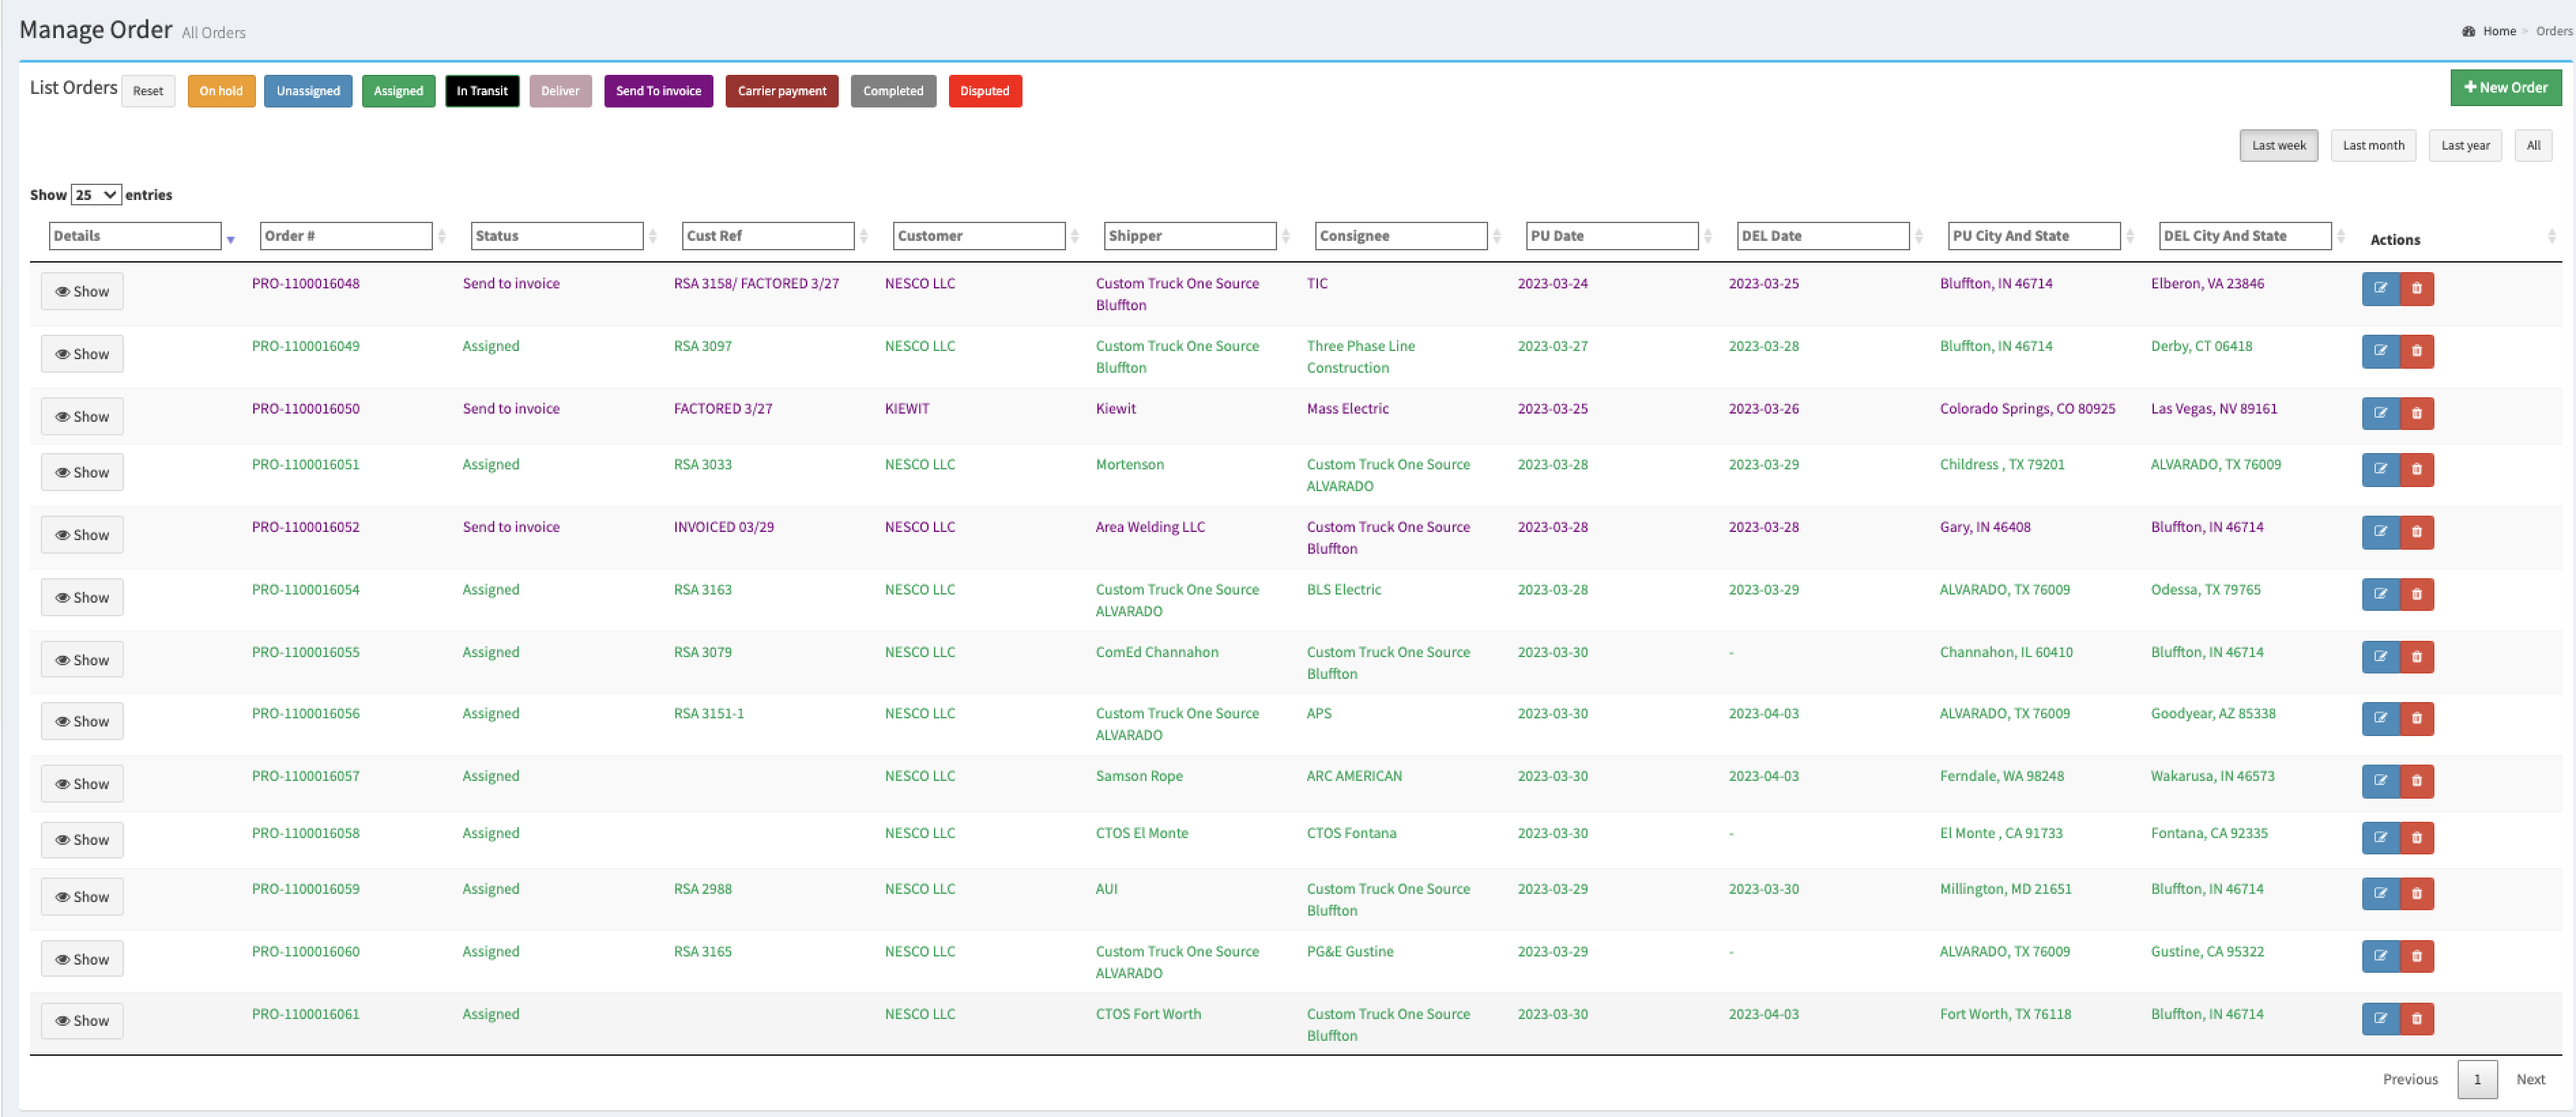The width and height of the screenshot is (2576, 1117).
Task: Click edit icon for order PRO-1100016054
Action: point(2380,595)
